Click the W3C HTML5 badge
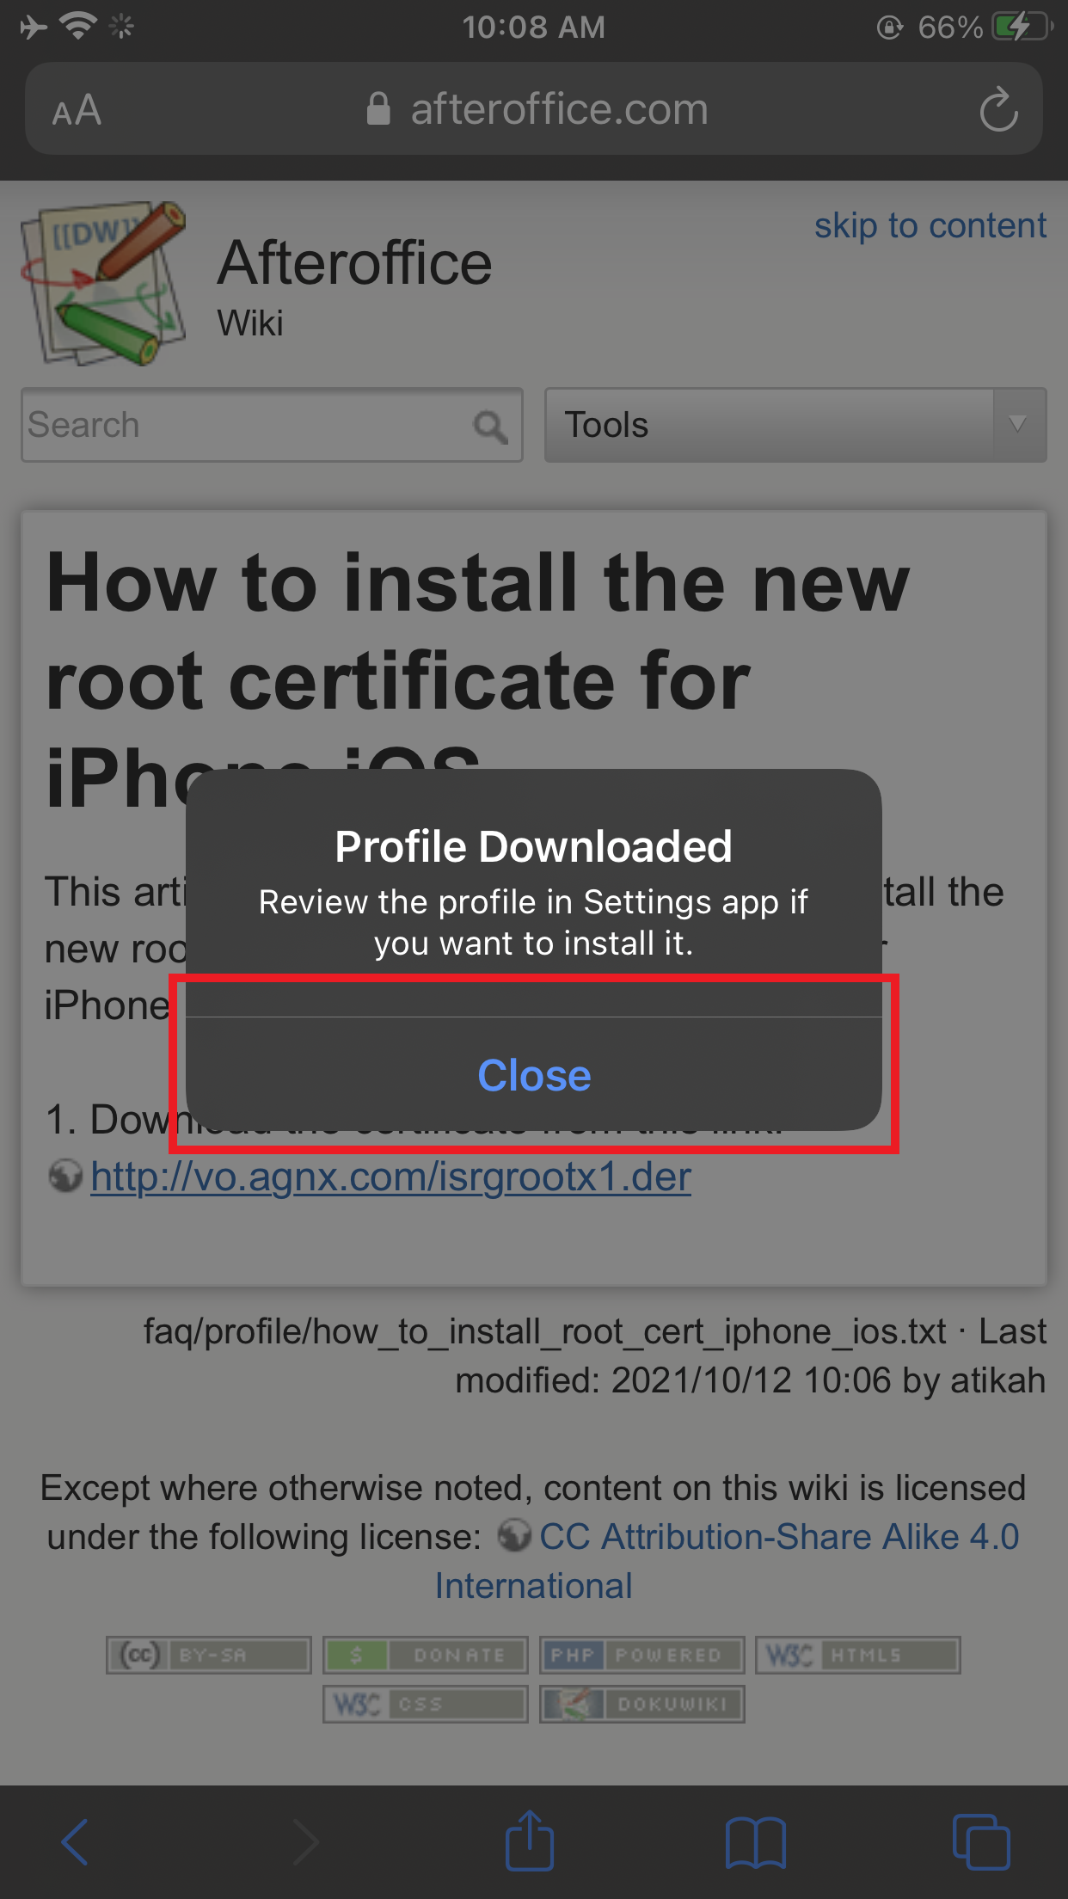The height and width of the screenshot is (1899, 1068). coord(858,1655)
